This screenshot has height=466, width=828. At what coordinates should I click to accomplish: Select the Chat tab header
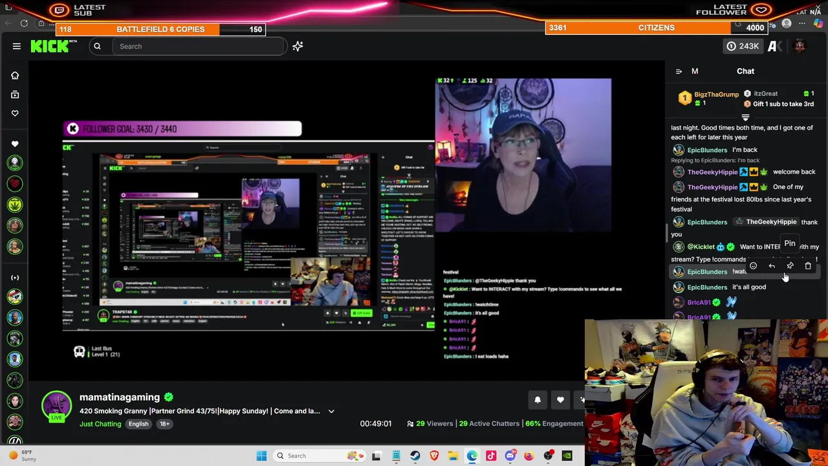tap(745, 71)
